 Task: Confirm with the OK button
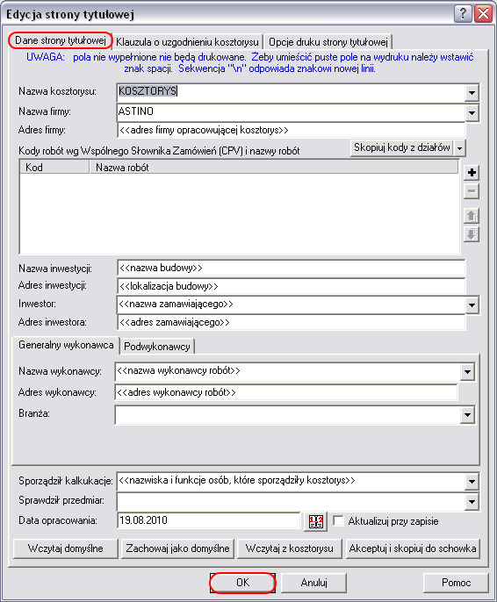point(242,583)
